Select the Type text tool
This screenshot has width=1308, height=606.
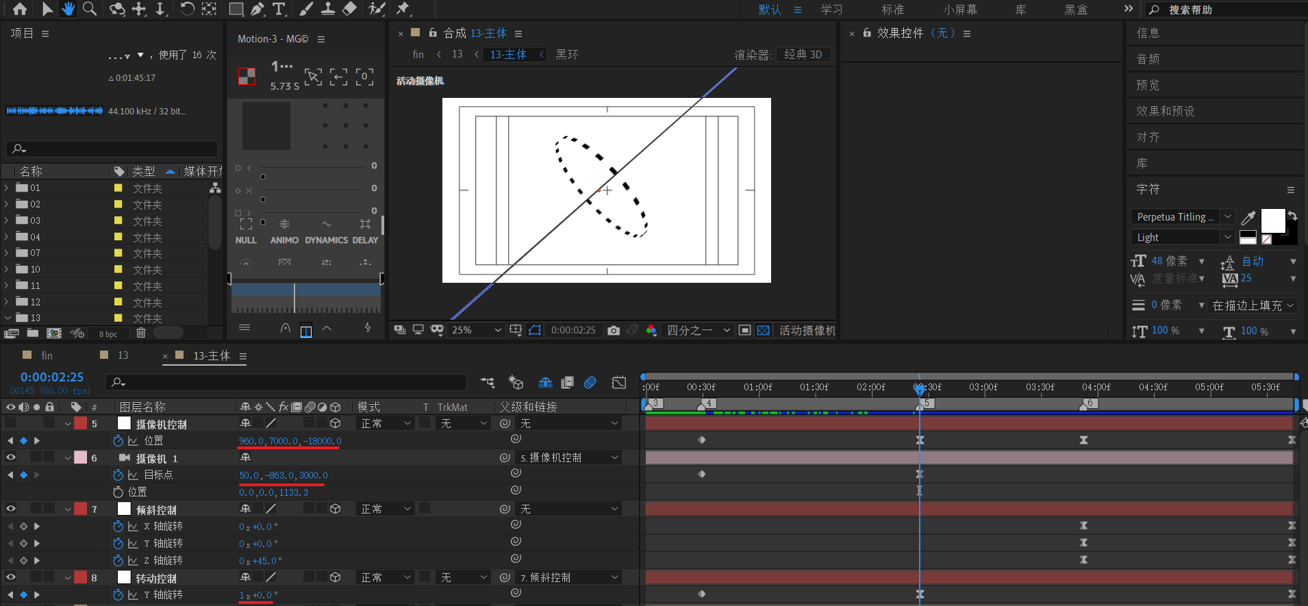pos(278,9)
